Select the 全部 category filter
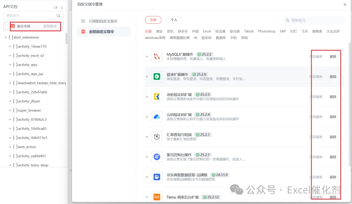This screenshot has width=352, height=204. [148, 31]
